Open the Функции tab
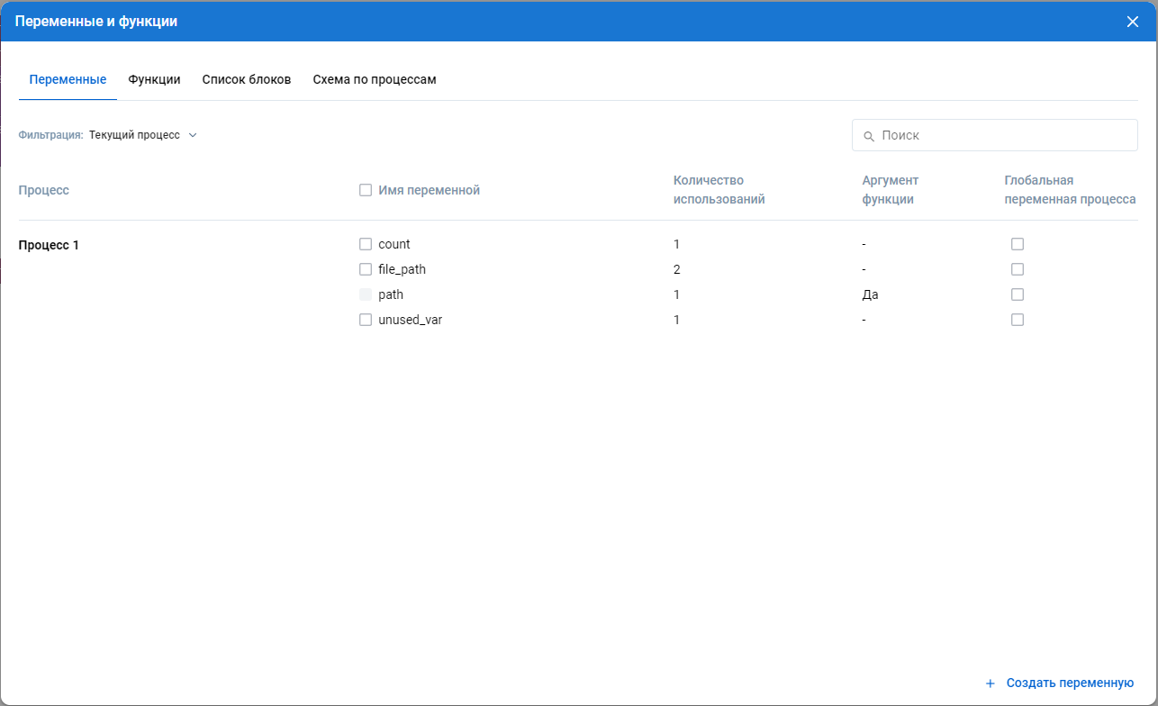The width and height of the screenshot is (1158, 706). (154, 79)
